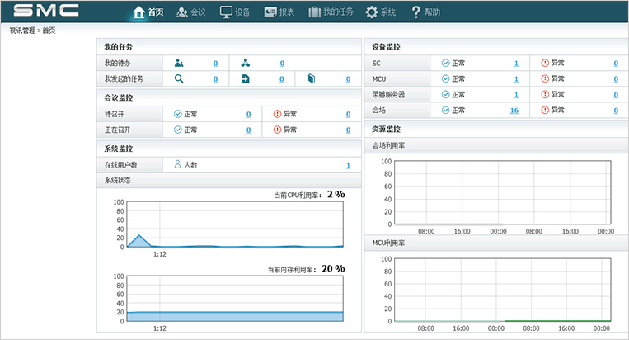The height and width of the screenshot is (340, 629).
Task: Open the network-icon count link in 我的待办
Action: pyautogui.click(x=282, y=64)
